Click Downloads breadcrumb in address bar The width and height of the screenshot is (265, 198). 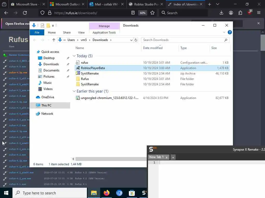point(100,40)
